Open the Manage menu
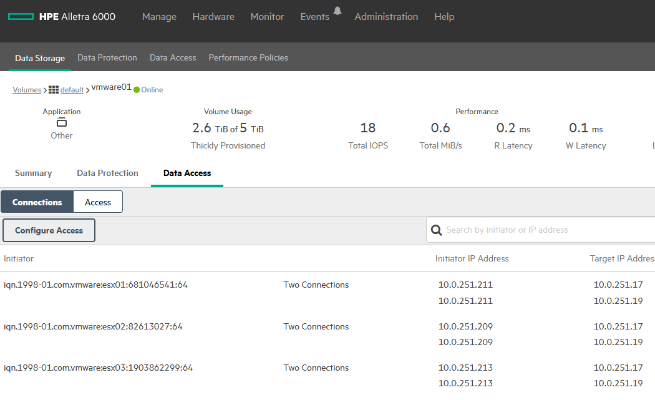The width and height of the screenshot is (655, 400). point(159,17)
